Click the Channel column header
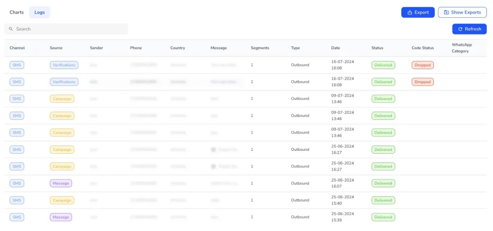Image resolution: width=493 pixels, height=231 pixels. tap(17, 48)
